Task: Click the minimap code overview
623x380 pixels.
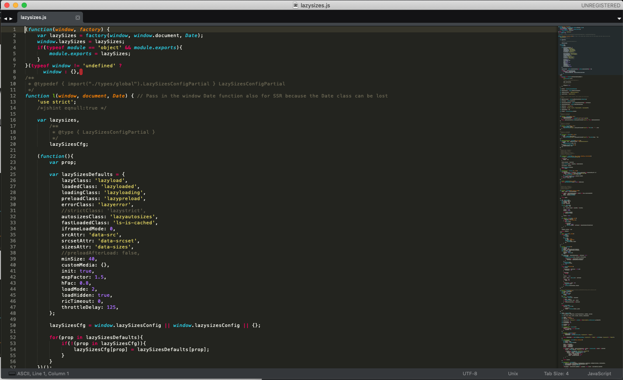Action: [x=590, y=197]
